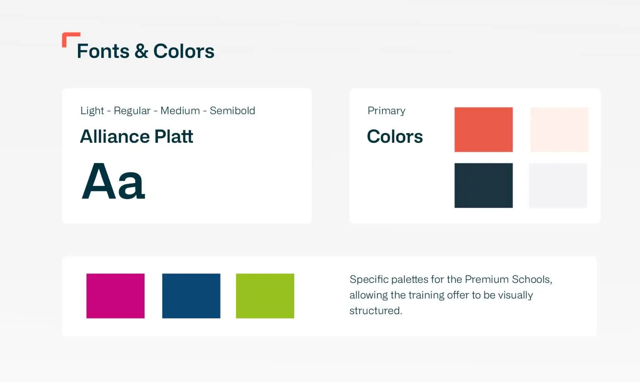The image size is (640, 382).
Task: Click the large Aa font specimen
Action: (x=113, y=181)
